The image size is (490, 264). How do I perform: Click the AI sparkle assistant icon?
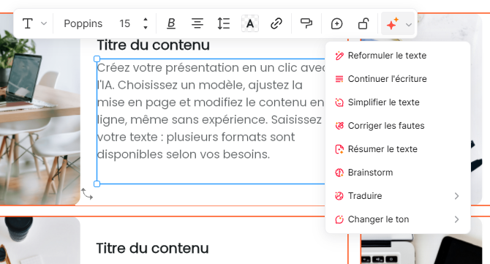pos(393,23)
